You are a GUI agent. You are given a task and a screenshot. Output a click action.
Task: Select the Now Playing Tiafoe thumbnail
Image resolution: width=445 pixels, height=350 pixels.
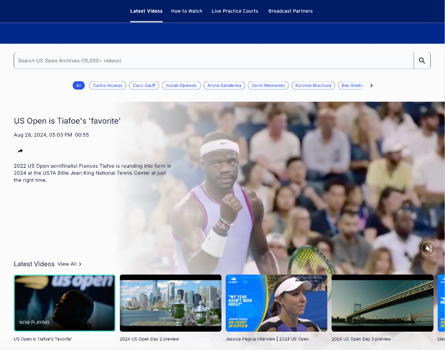tap(65, 303)
